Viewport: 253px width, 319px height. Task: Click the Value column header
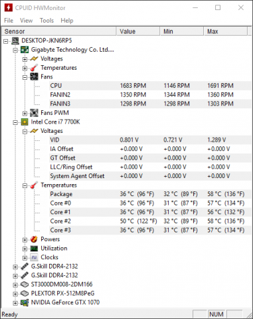pos(138,31)
